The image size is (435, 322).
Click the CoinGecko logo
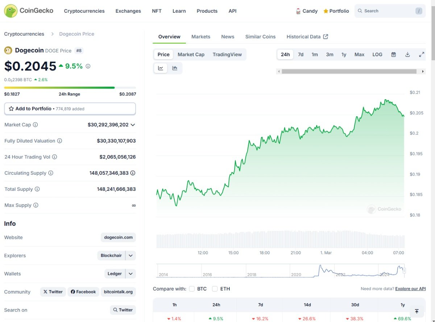(29, 11)
